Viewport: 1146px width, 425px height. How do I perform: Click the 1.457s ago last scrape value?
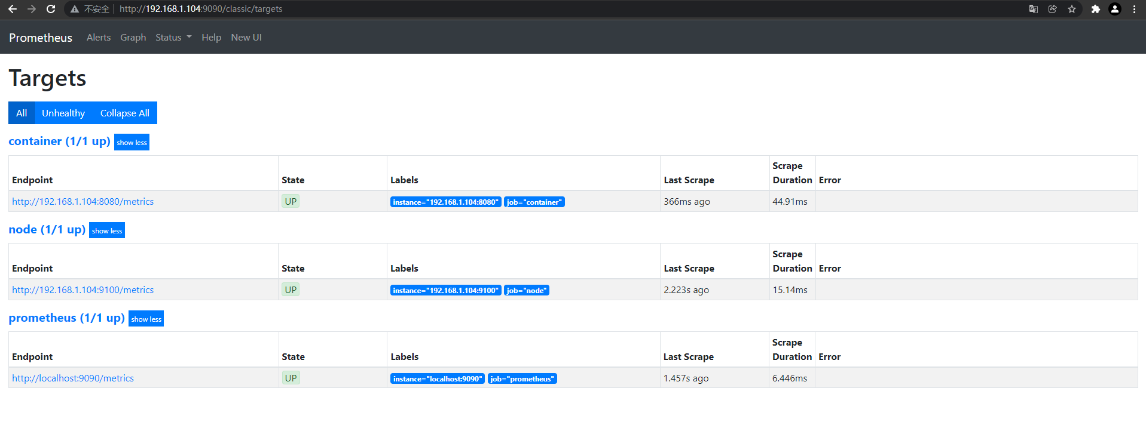point(686,378)
